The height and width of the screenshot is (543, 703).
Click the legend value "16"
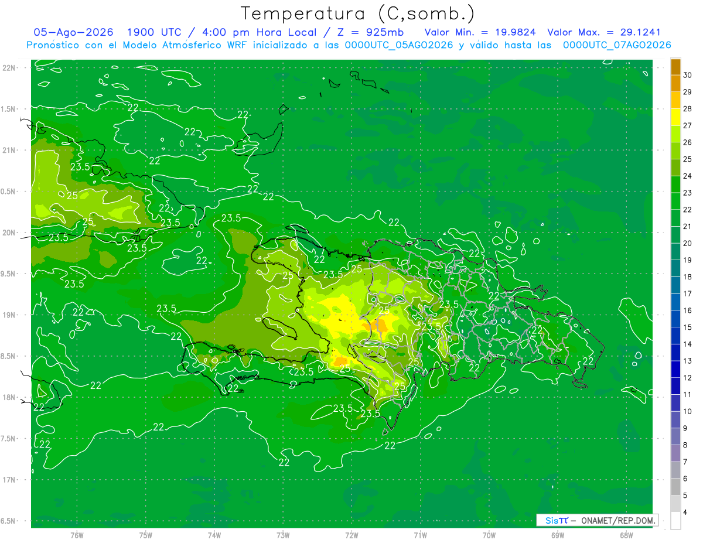click(x=687, y=310)
